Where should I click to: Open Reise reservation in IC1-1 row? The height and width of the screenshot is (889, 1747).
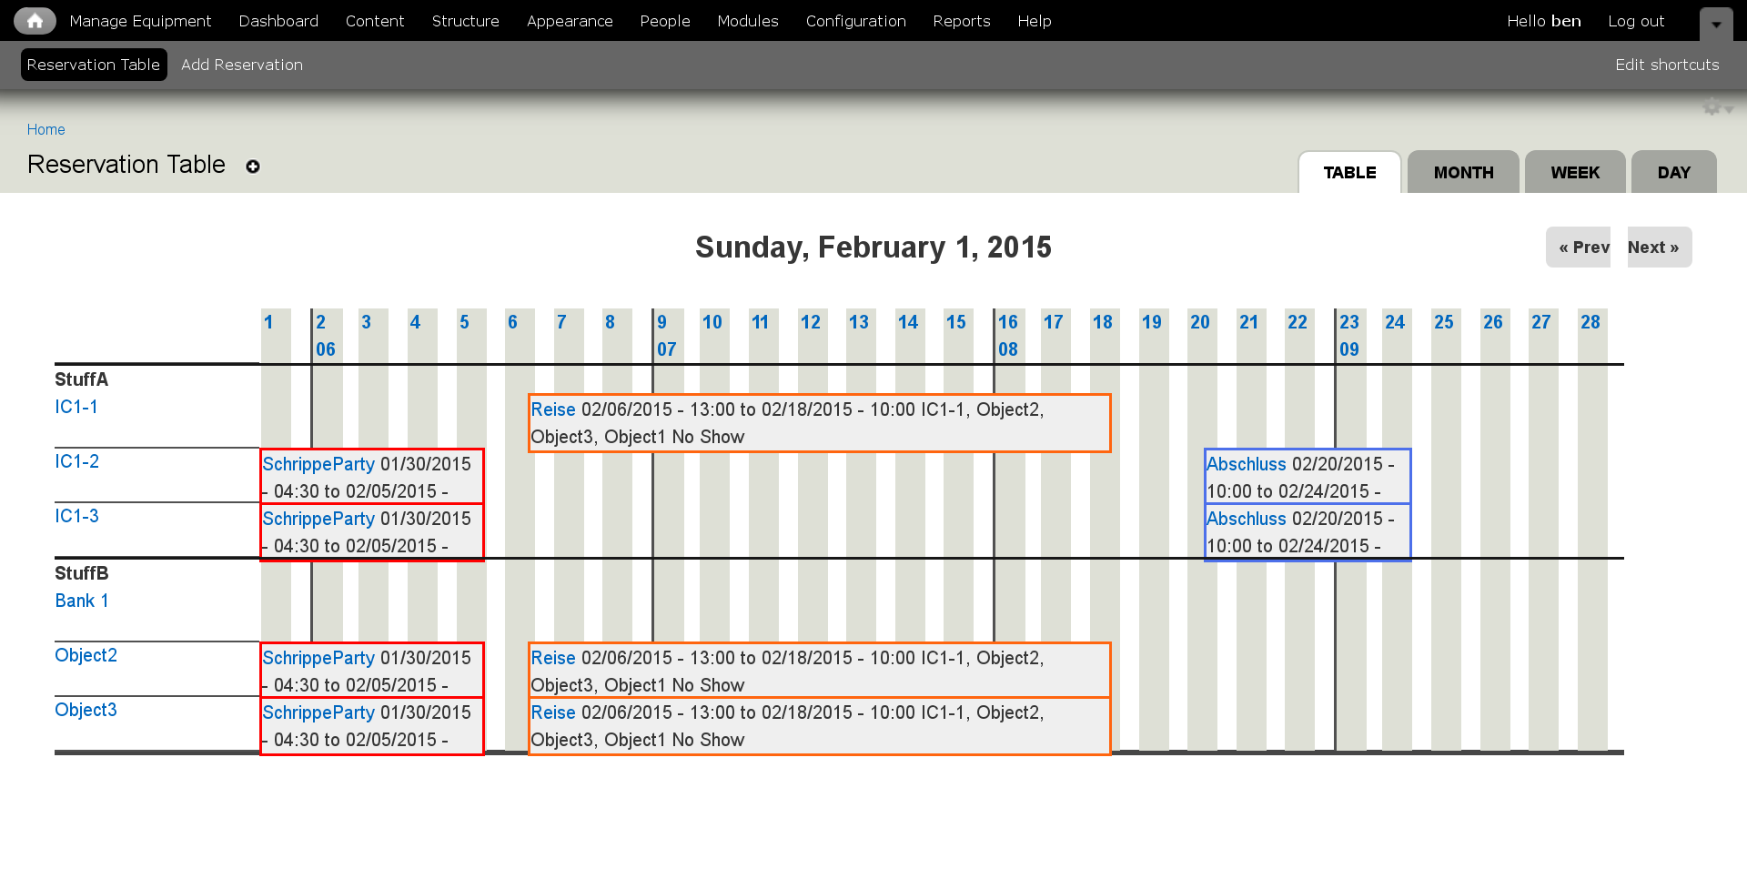(552, 409)
